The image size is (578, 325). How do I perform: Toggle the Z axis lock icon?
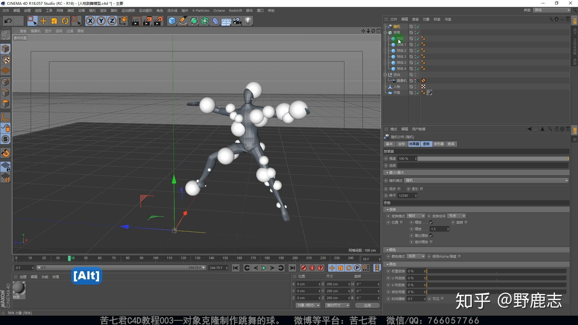[x=112, y=21]
